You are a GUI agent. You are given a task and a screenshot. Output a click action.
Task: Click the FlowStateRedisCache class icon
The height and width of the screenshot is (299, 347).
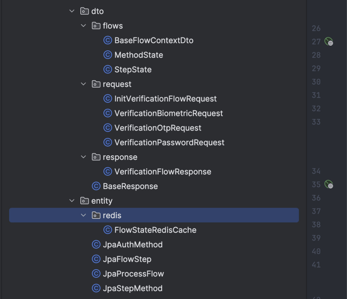tap(108, 230)
